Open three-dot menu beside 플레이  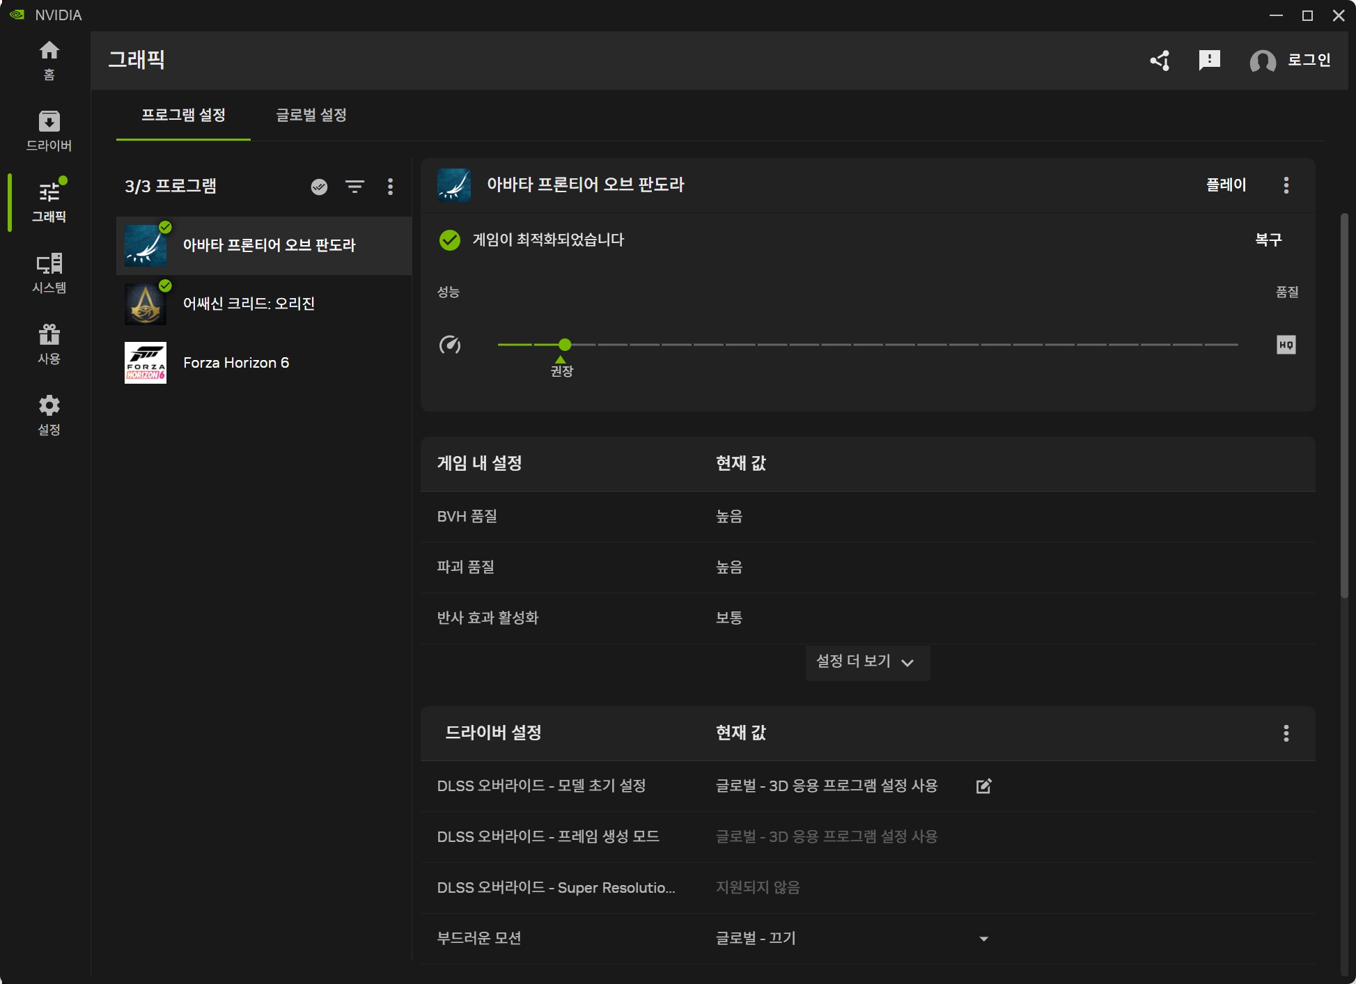(1286, 185)
